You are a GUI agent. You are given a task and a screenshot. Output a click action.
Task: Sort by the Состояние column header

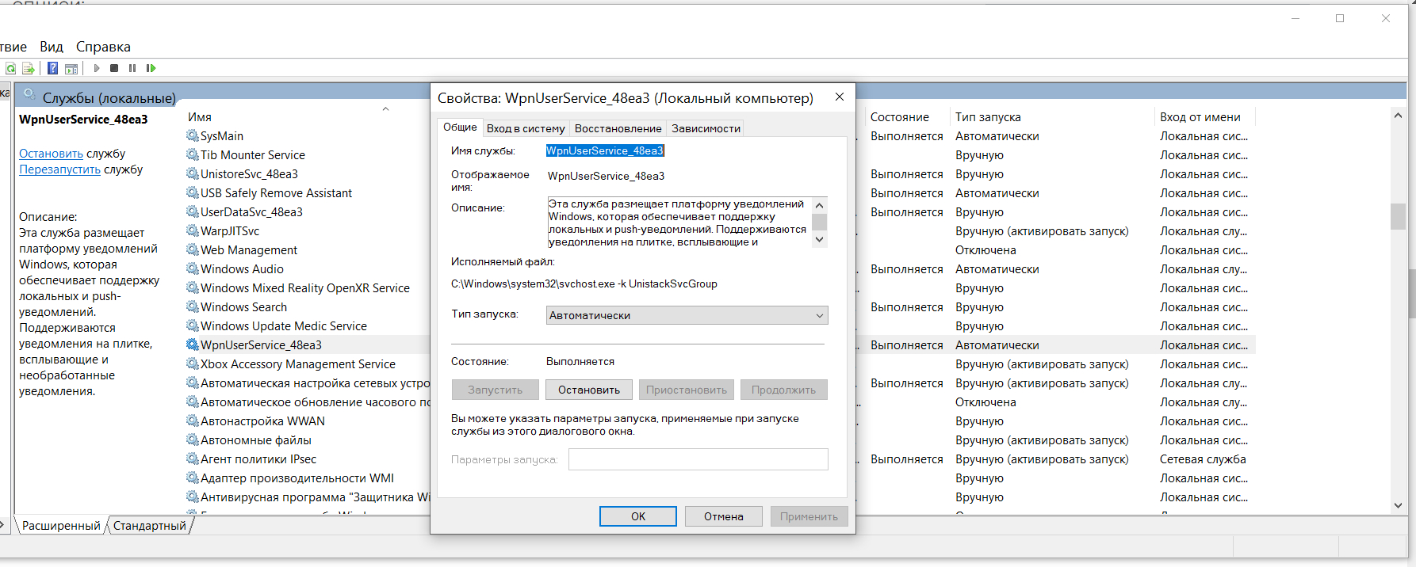pyautogui.click(x=899, y=116)
